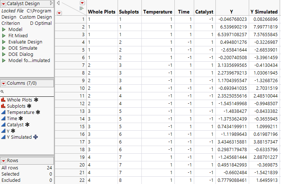Run the DOE Simulate script arrow

point(4,48)
